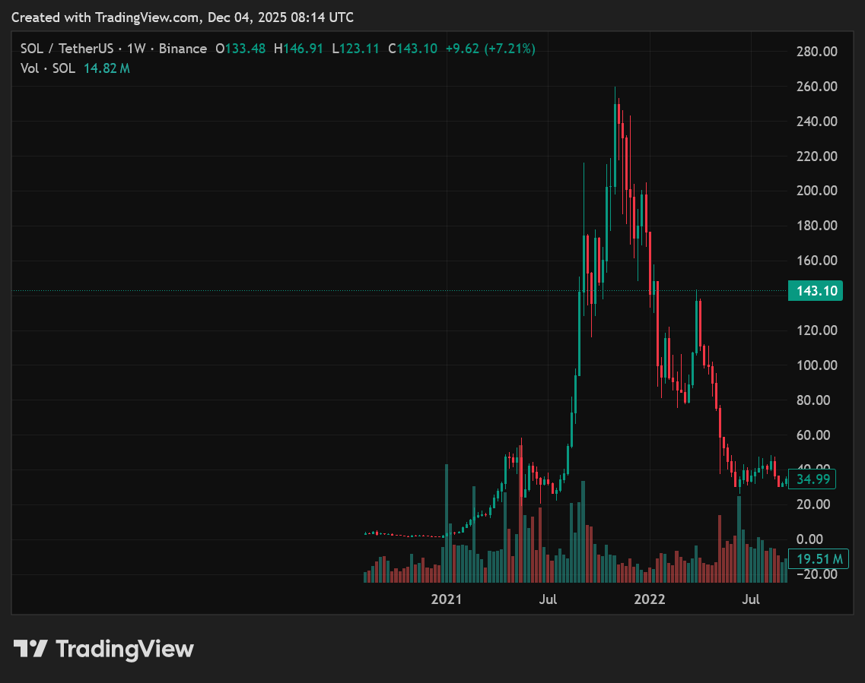Click the SOL / TetherUS symbol title
865x683 pixels.
click(67, 49)
